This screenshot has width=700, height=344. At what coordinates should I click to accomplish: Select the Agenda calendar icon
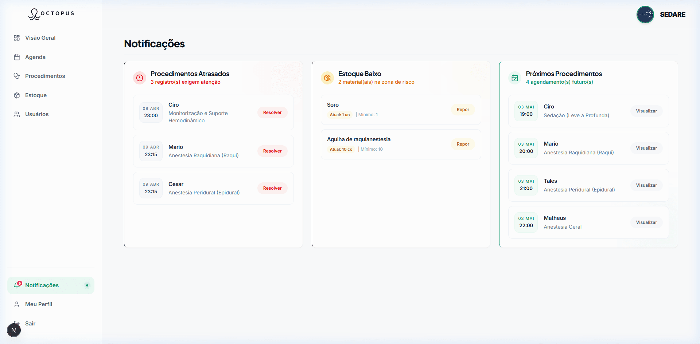pyautogui.click(x=17, y=57)
